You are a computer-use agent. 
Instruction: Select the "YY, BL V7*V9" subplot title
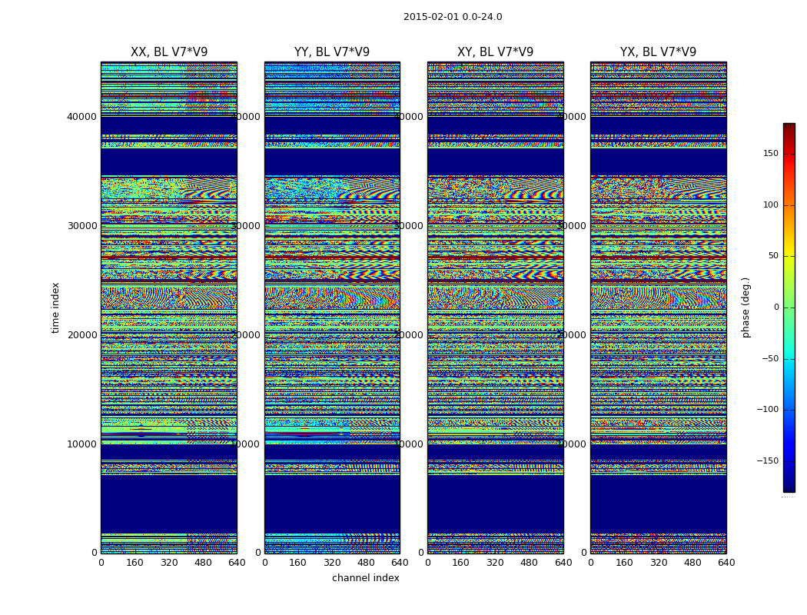[332, 52]
